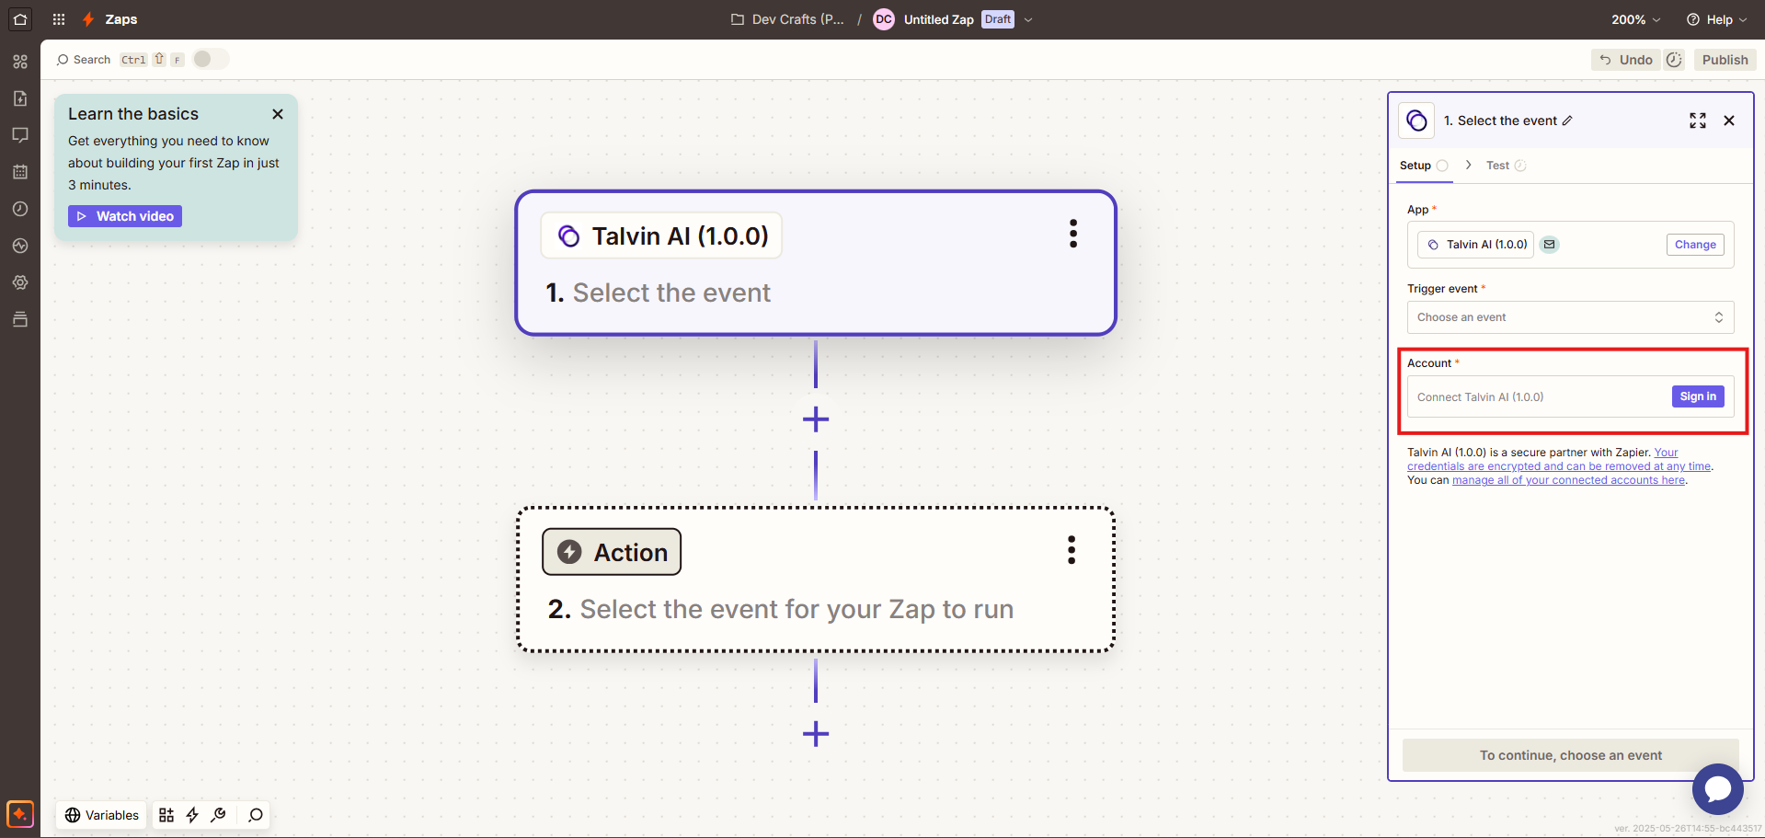This screenshot has width=1765, height=838.
Task: Open the Trigger event dropdown
Action: 1570,317
